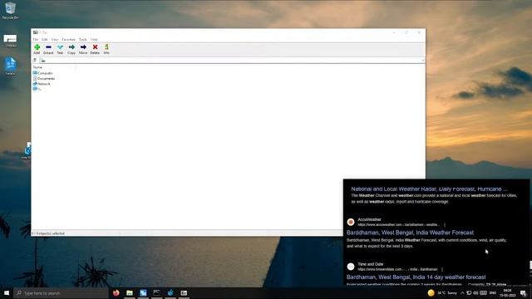Click the red Delete toolbar button
532x299 pixels.
pos(95,50)
